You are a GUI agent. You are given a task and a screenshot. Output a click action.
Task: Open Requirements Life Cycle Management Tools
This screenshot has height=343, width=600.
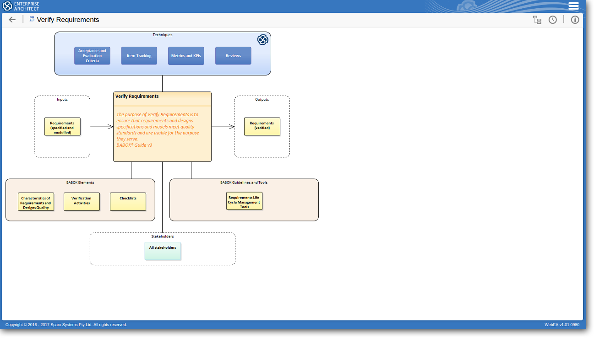[x=244, y=201]
